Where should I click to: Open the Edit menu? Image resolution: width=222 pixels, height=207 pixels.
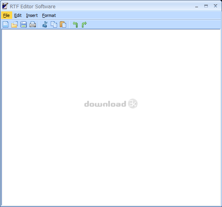pos(18,15)
